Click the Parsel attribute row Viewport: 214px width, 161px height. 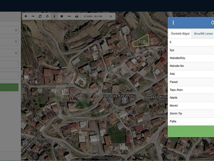click(191, 82)
